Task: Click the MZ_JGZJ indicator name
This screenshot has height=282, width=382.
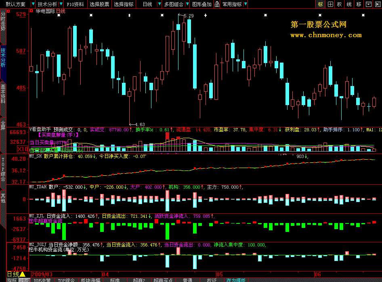Action: point(38,245)
